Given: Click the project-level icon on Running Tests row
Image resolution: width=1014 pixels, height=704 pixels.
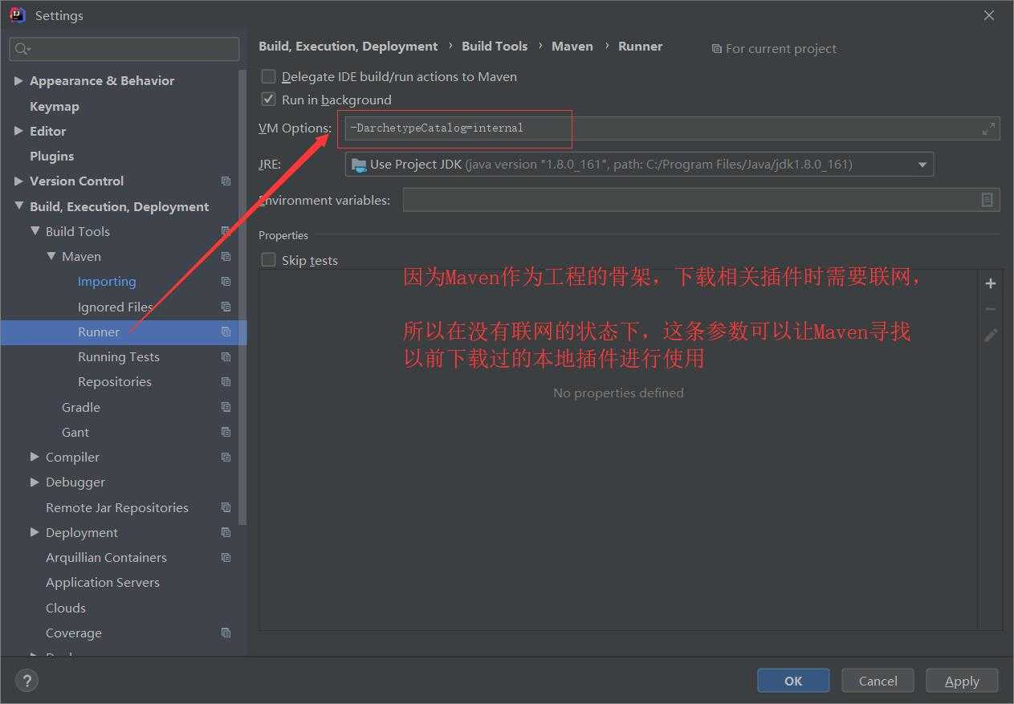Looking at the screenshot, I should 226,357.
